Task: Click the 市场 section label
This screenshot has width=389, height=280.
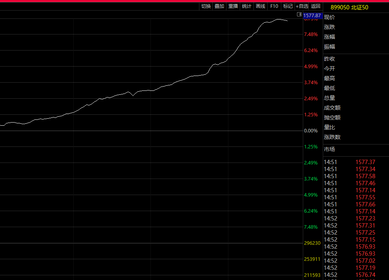Action: tap(329, 149)
